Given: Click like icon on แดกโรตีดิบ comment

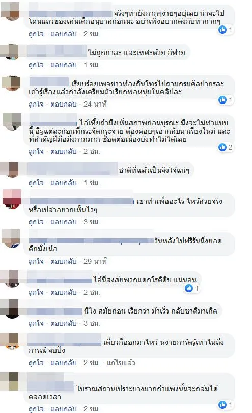Looking at the screenshot, I should [x=189, y=288].
